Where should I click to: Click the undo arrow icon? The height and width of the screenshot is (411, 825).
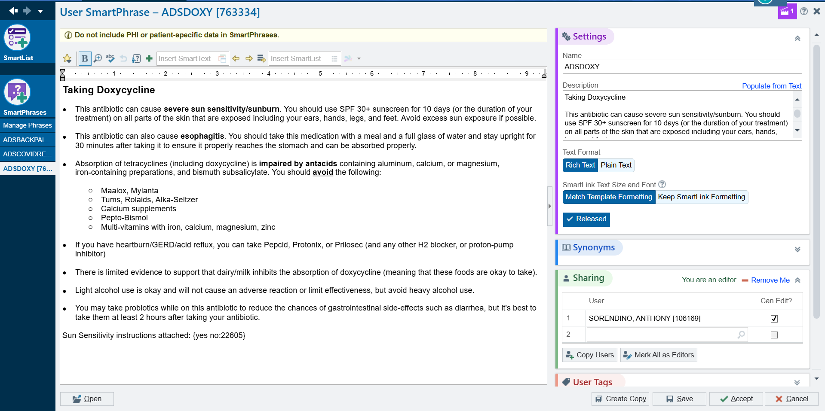point(123,58)
